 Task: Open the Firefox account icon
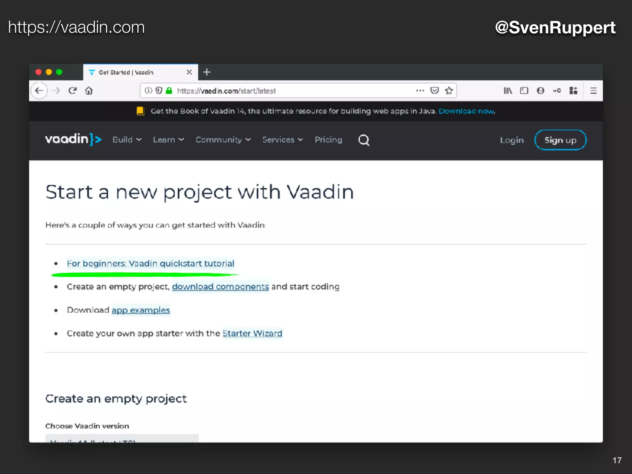coord(540,90)
